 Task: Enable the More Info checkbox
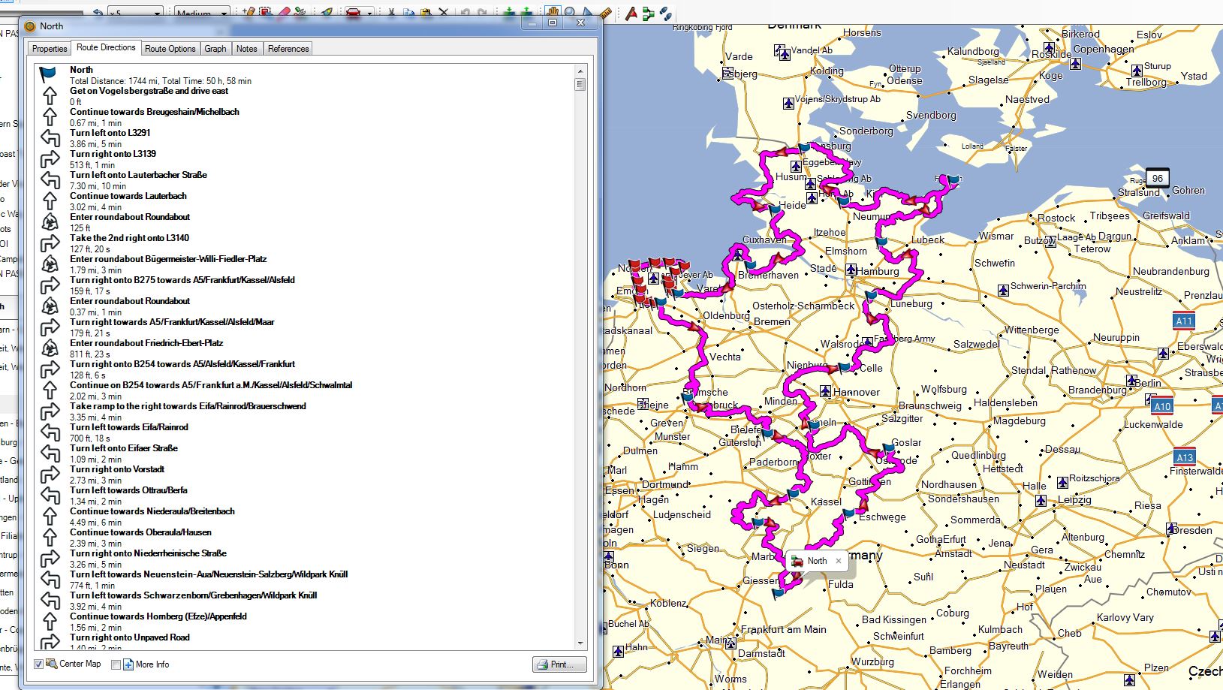click(x=116, y=664)
